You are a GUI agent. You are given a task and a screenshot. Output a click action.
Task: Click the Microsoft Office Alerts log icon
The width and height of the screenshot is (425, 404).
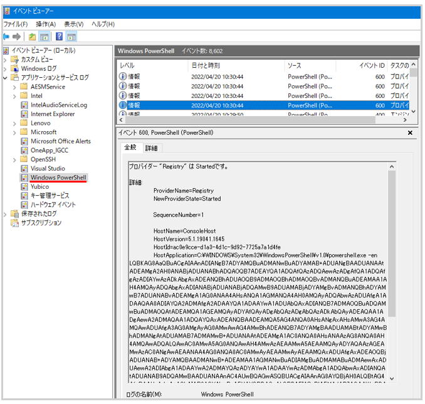pyautogui.click(x=24, y=141)
